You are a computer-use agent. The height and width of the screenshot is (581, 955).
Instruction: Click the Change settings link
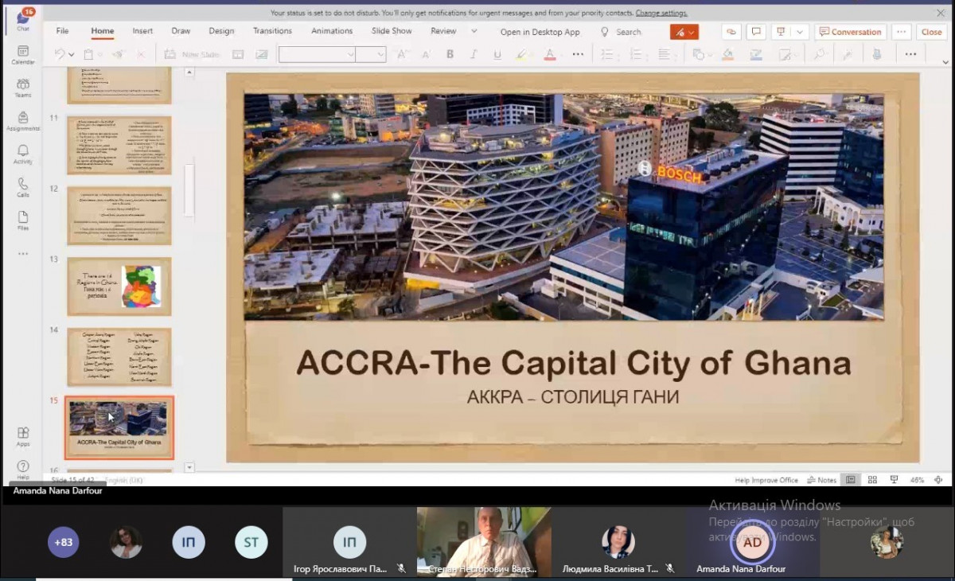coord(661,13)
